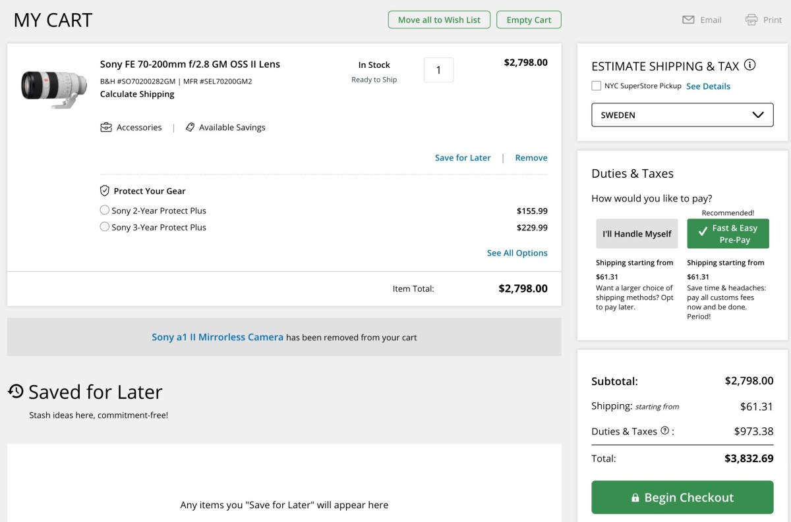Open the removed Sony a1 II Mirrorless Camera link

[x=218, y=337]
